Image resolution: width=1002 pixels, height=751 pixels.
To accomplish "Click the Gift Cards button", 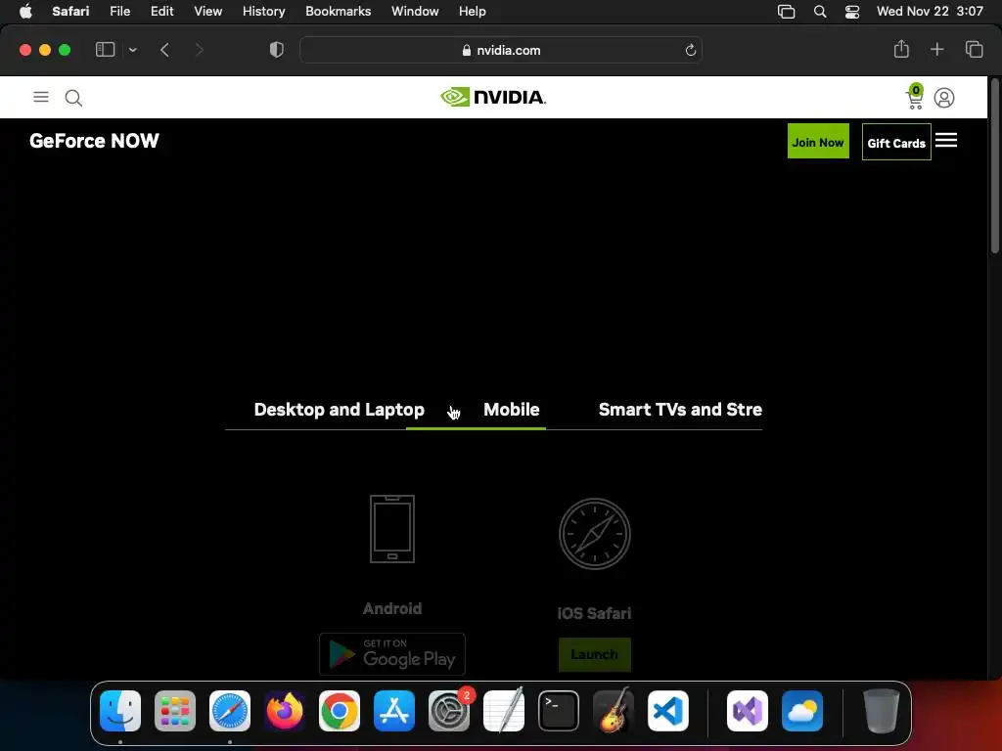I will pyautogui.click(x=896, y=142).
